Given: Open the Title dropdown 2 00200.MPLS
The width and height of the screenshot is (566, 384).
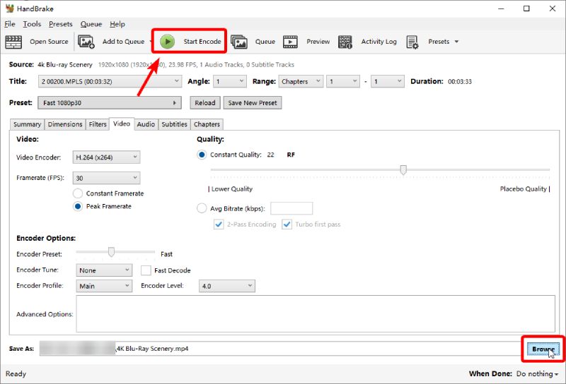Looking at the screenshot, I should [110, 81].
